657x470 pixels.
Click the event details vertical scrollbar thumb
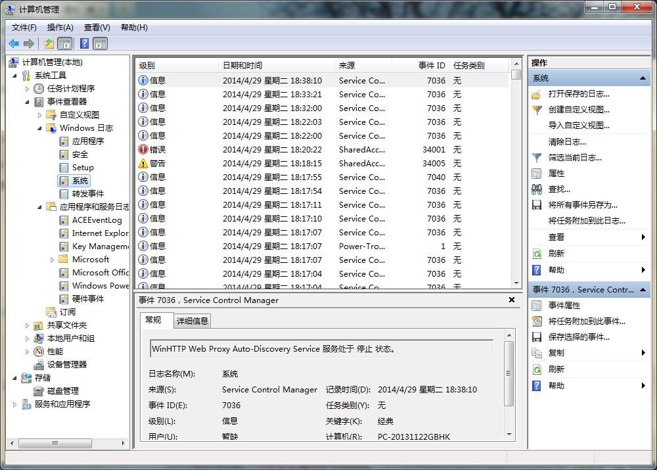(x=509, y=373)
